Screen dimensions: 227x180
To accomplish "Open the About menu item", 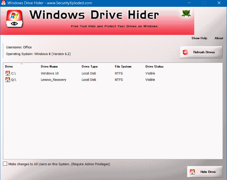I will point(219,38).
